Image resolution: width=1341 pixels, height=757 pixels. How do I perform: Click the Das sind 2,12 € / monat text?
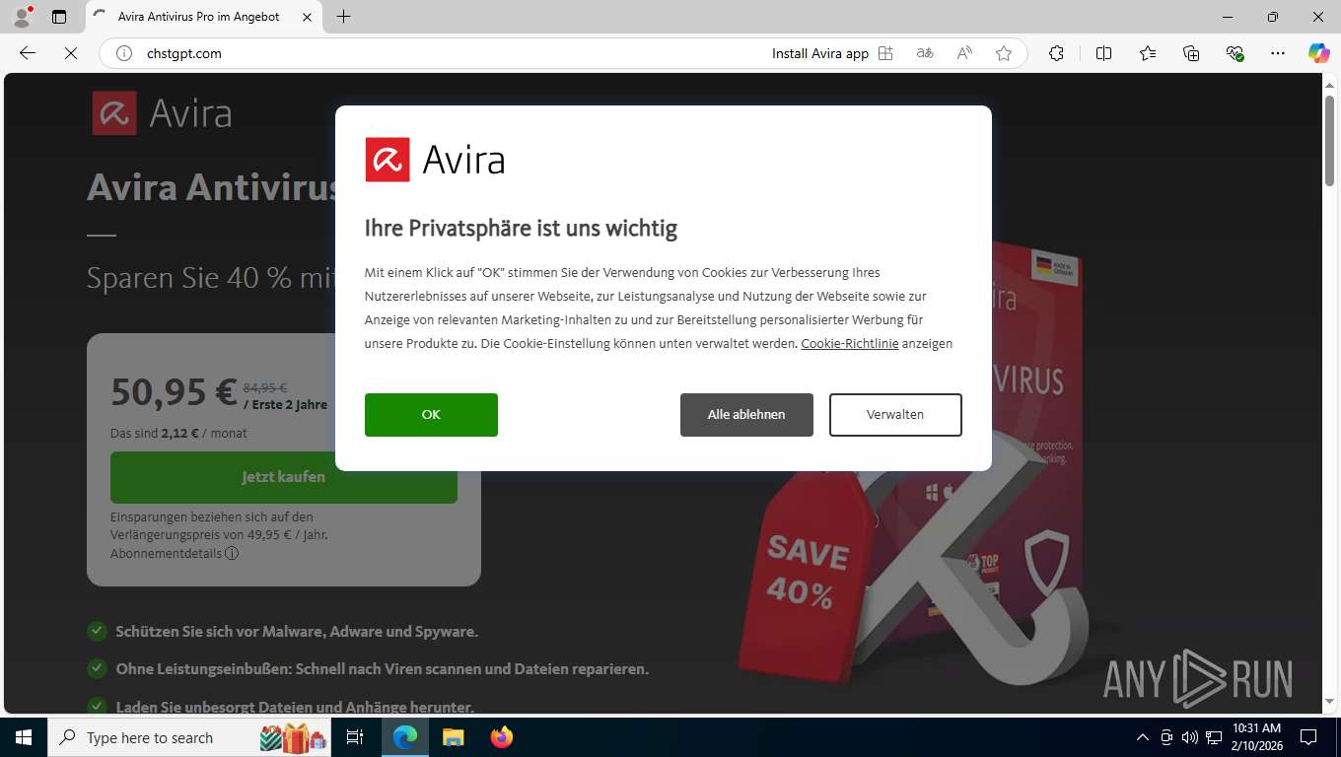pos(178,433)
